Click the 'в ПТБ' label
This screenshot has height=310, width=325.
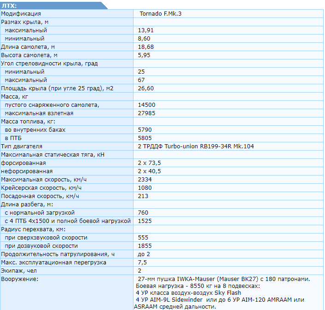[13, 138]
